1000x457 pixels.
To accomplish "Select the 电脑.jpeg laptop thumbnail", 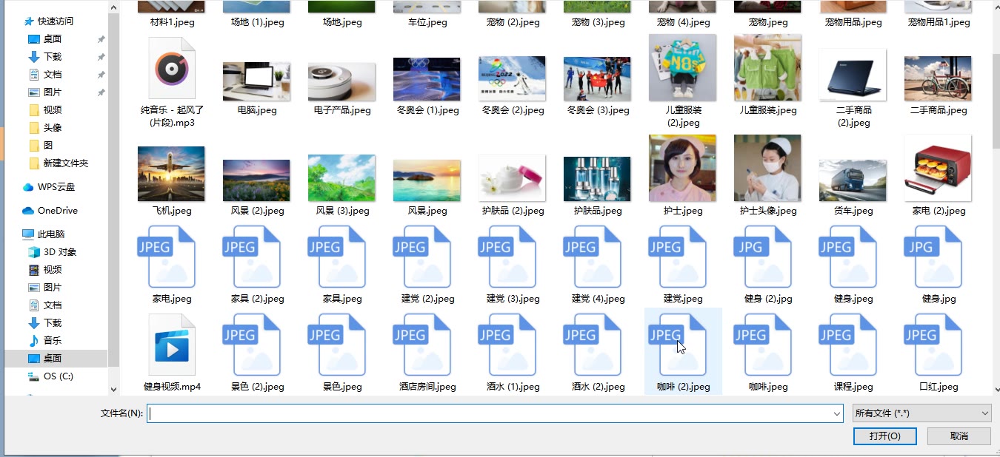I will (x=256, y=81).
